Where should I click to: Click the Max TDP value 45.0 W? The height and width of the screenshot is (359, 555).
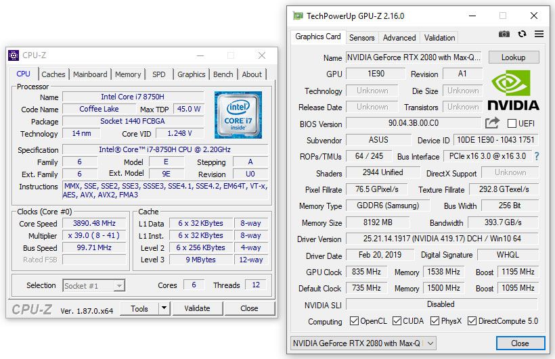coord(189,109)
